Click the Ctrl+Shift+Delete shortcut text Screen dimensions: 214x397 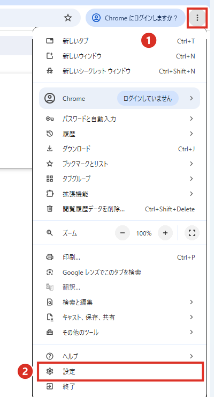pos(170,209)
